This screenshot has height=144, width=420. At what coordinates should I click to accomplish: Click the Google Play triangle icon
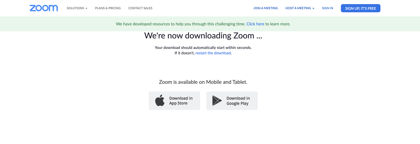(217, 101)
